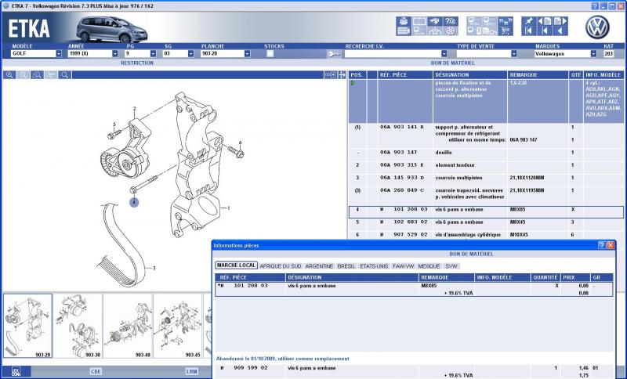This screenshot has width=627, height=379.
Task: Click the CDE button in the status bar
Action: click(x=96, y=371)
